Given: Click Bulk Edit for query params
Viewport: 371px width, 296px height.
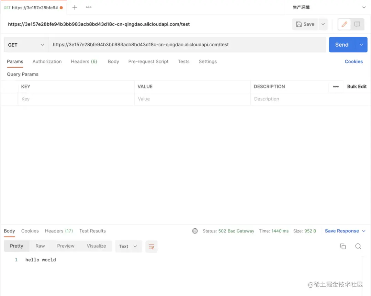Looking at the screenshot, I should click(357, 87).
